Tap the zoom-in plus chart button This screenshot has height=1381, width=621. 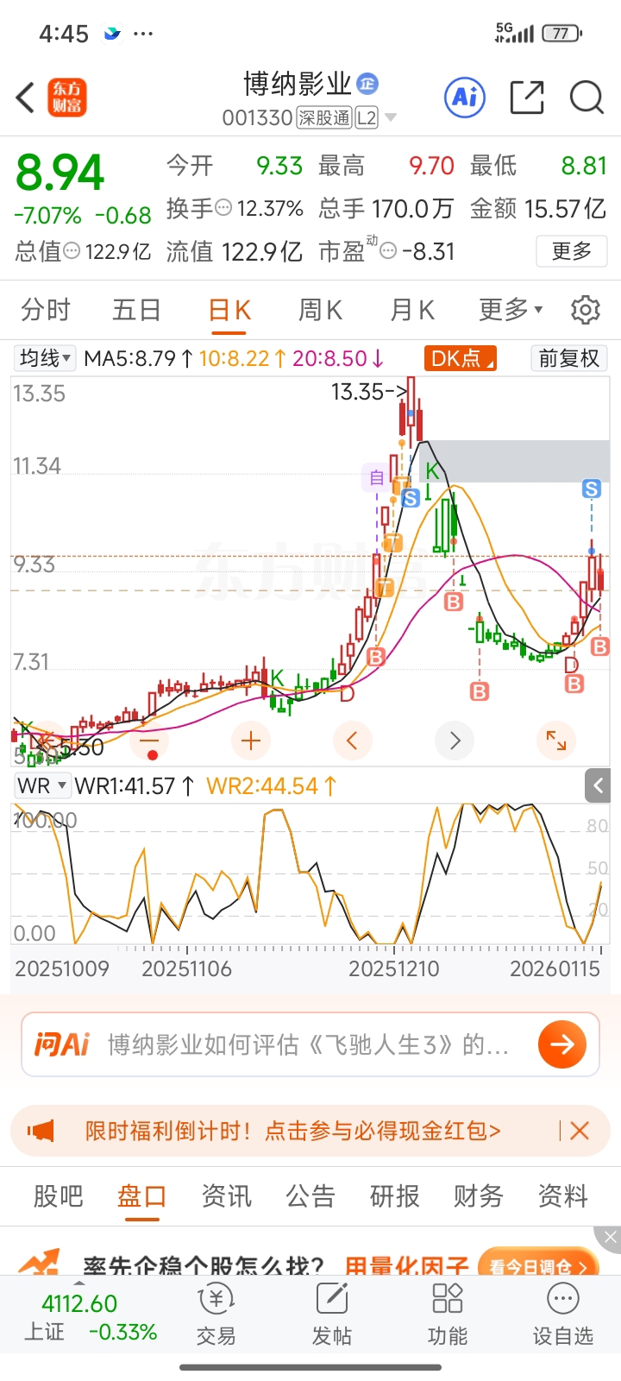point(251,740)
